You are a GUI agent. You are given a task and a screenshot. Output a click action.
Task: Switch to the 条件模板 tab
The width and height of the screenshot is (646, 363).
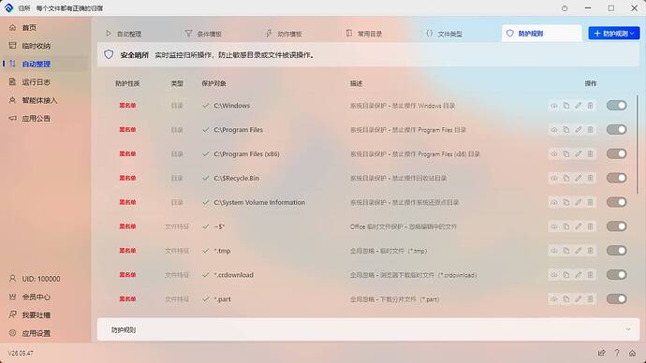pyautogui.click(x=203, y=34)
